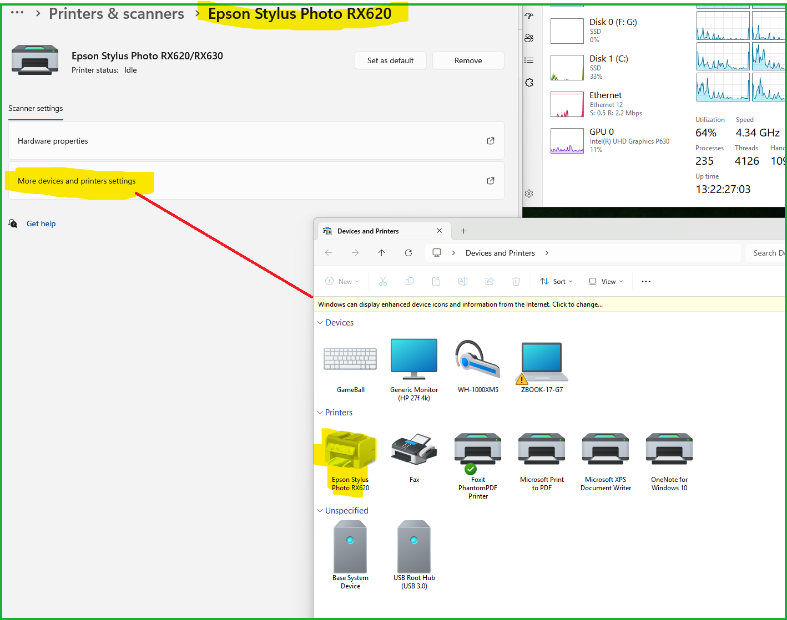Viewport: 787px width, 620px height.
Task: Open the View dropdown
Action: (x=606, y=281)
